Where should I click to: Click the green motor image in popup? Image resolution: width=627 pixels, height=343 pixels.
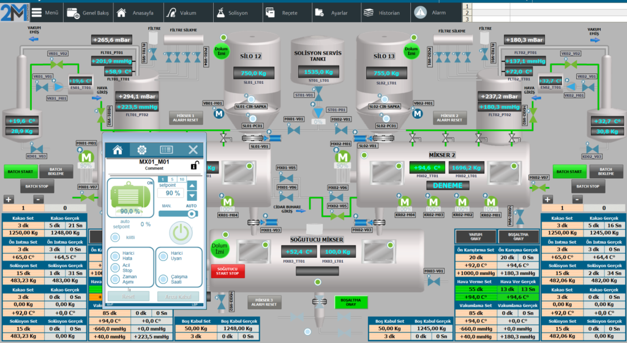coord(130,196)
